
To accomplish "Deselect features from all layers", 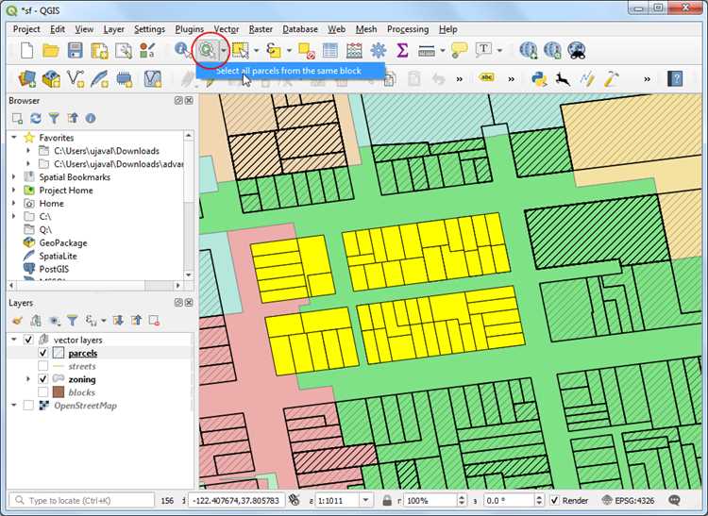I will click(x=307, y=51).
